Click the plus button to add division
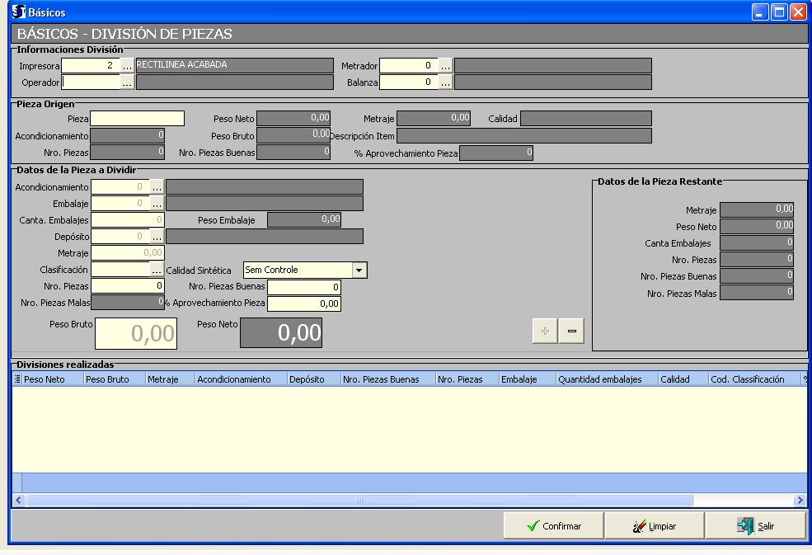Screen dimensions: 812x555 tap(544, 331)
